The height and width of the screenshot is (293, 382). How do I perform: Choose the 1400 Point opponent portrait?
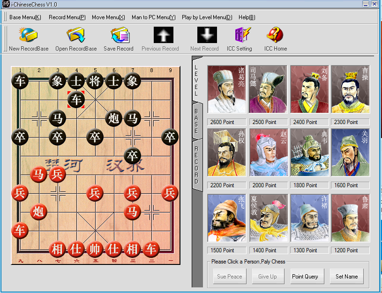click(268, 218)
